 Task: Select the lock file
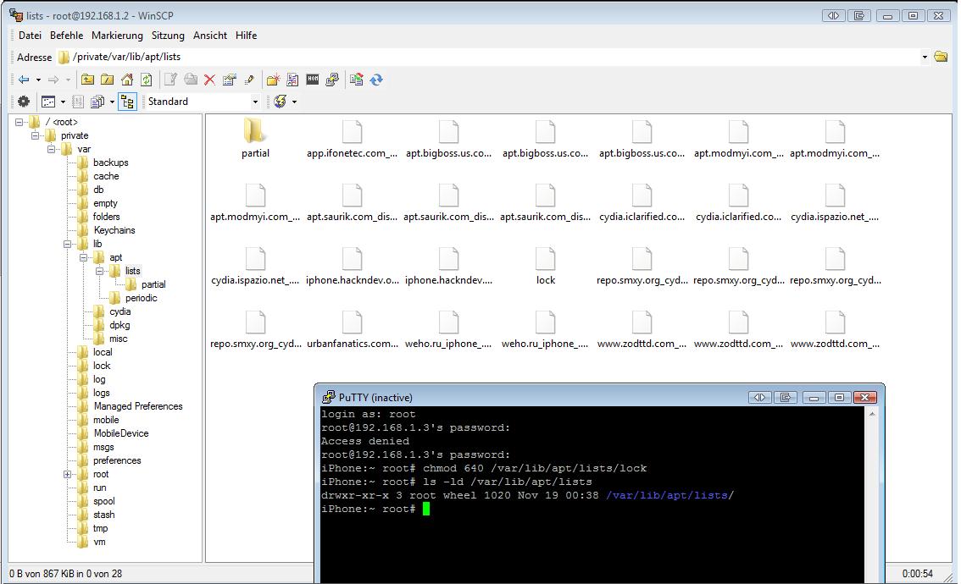click(x=546, y=264)
